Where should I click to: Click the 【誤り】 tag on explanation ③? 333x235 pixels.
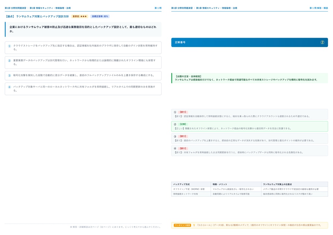click(x=183, y=136)
